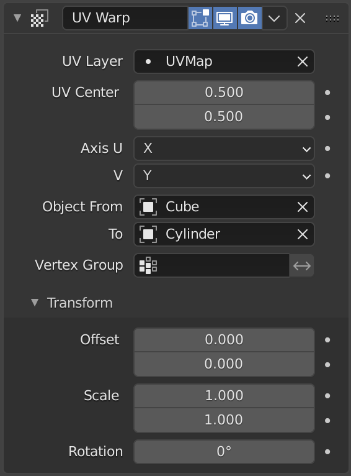Toggle viewport display of UV Warp modifier
Image resolution: width=351 pixels, height=476 pixels.
coord(224,18)
